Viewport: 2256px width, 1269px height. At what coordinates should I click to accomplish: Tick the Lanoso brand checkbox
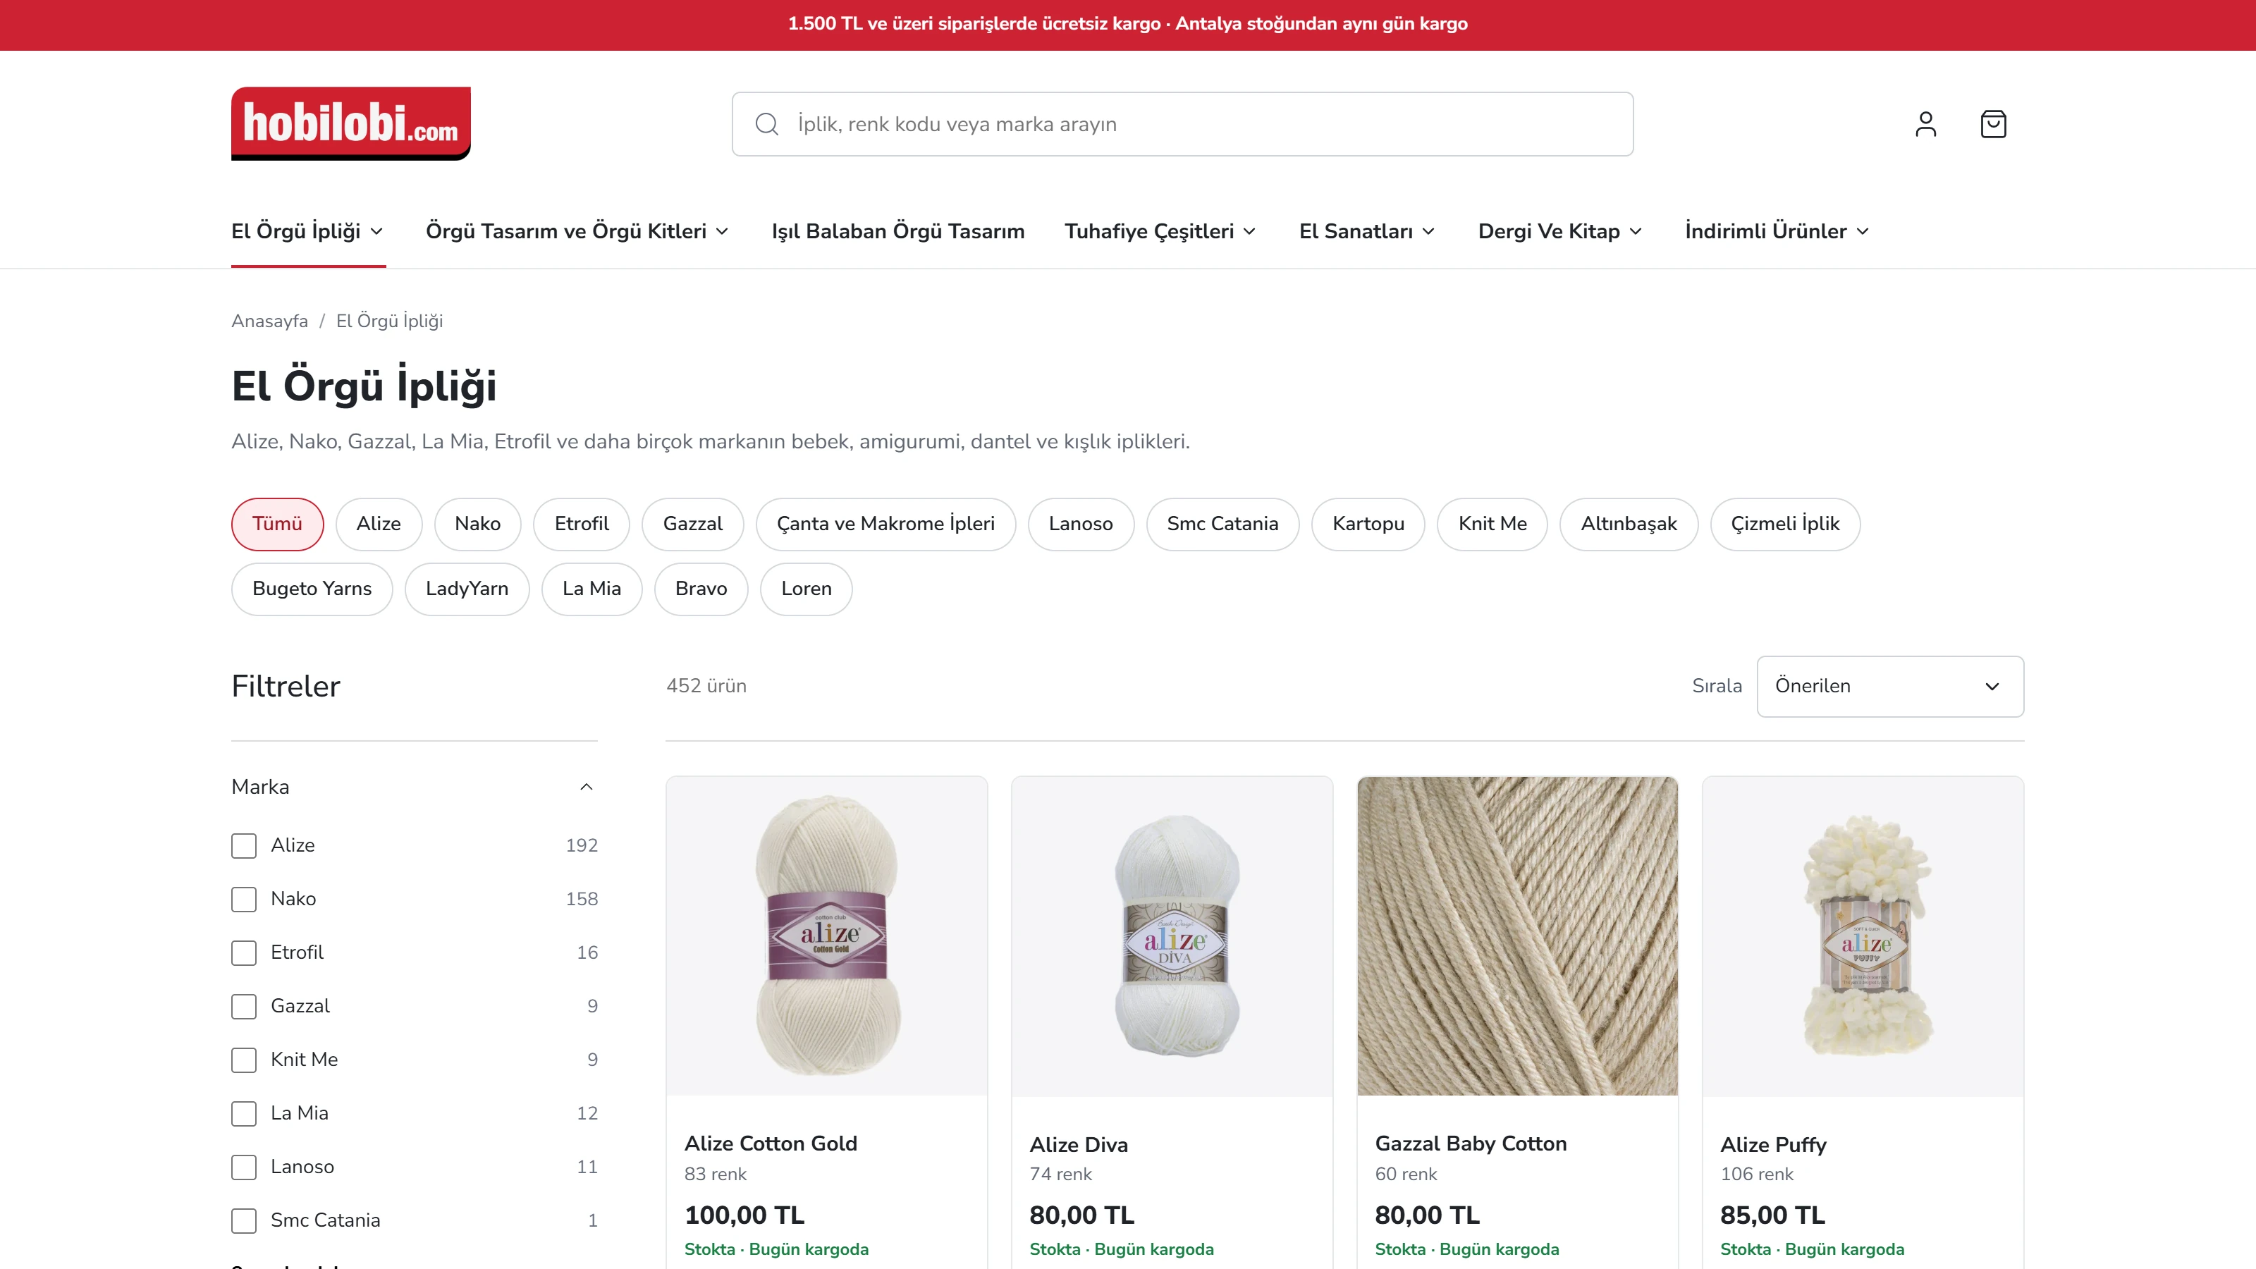pyautogui.click(x=243, y=1167)
